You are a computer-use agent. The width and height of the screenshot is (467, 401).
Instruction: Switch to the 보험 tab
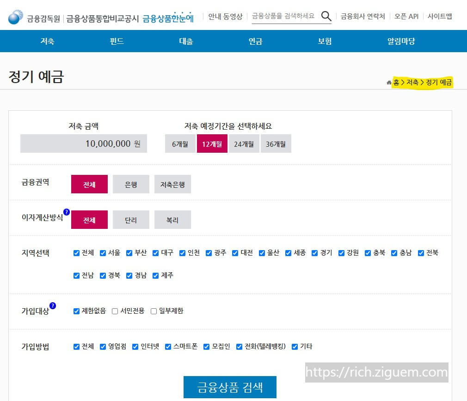click(x=325, y=41)
